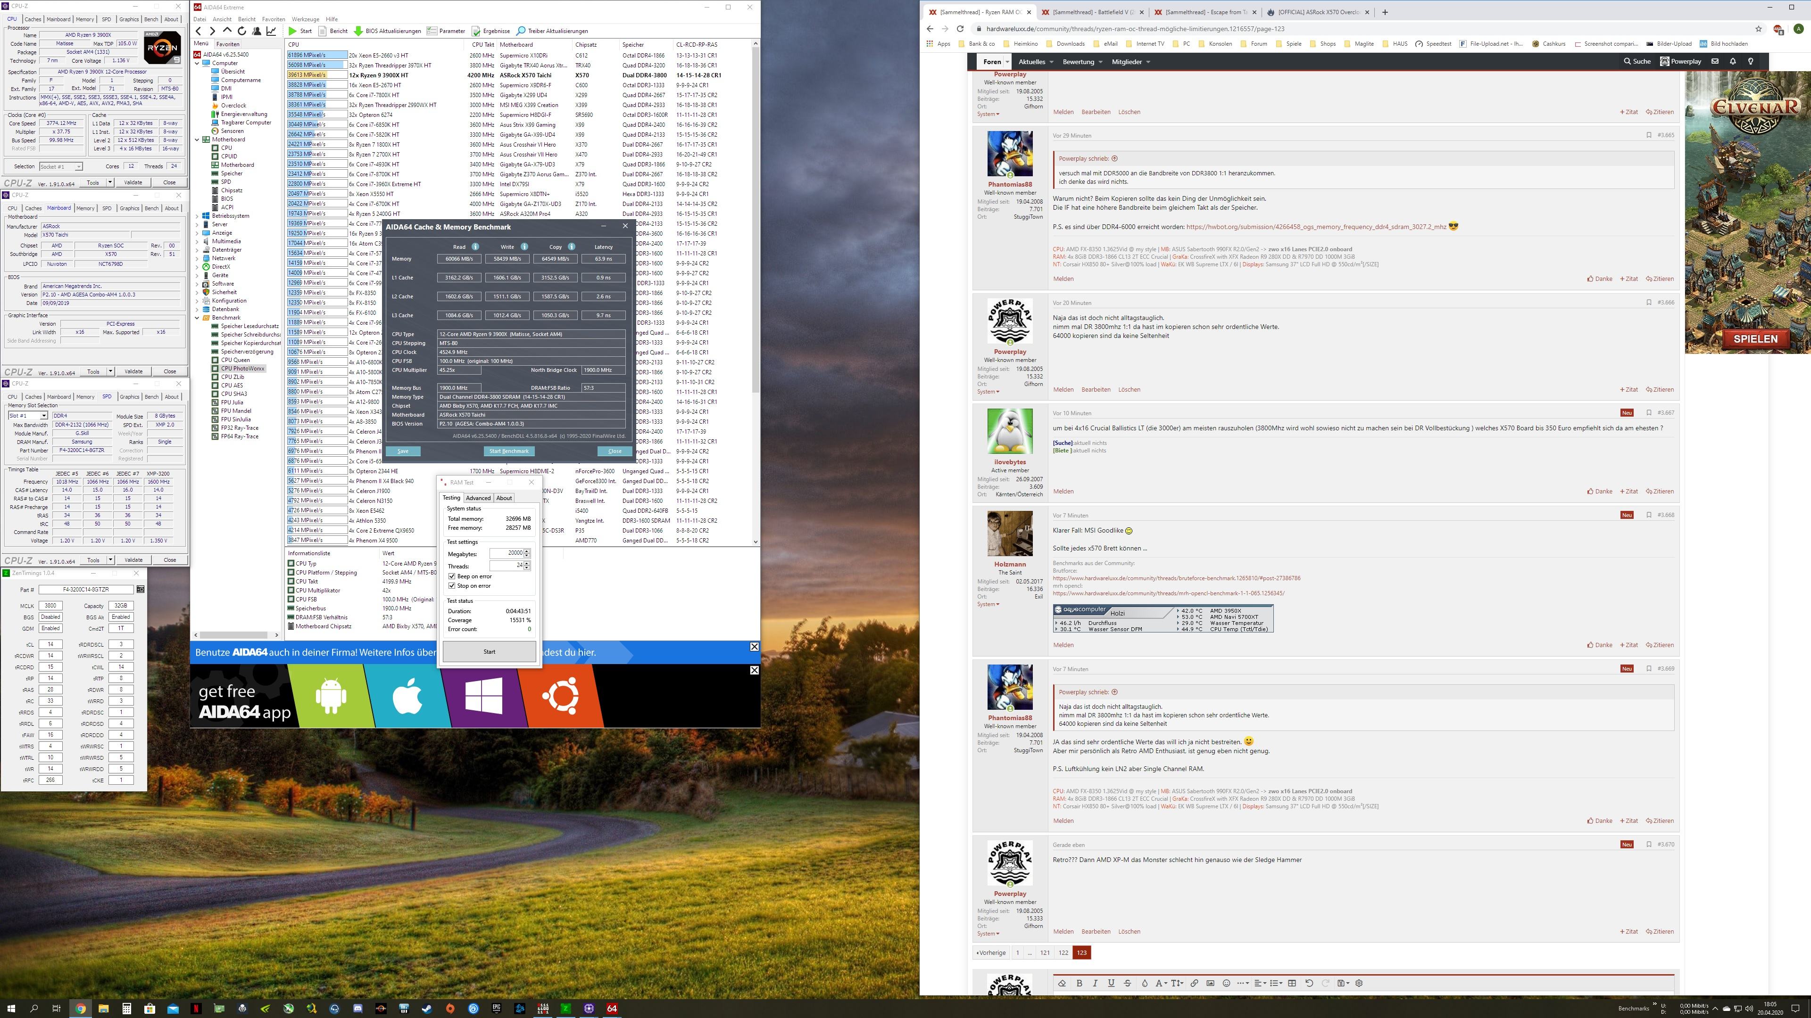This screenshot has width=1811, height=1018.
Task: Click Insert table icon in forum editor
Action: click(1291, 983)
